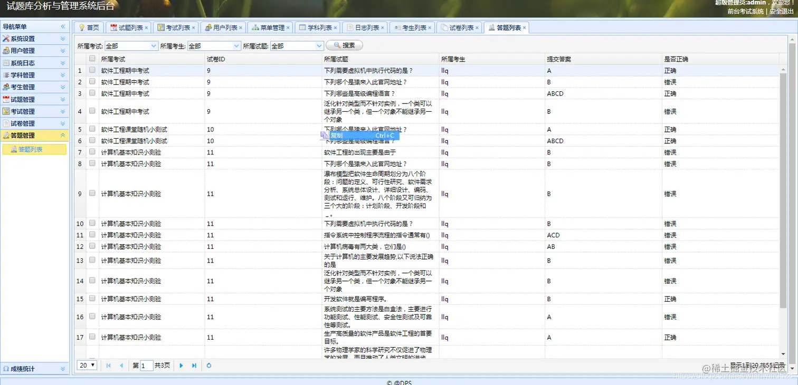Click the 试题管理 calendar icon in sidebar
798x385 pixels.
click(x=6, y=99)
